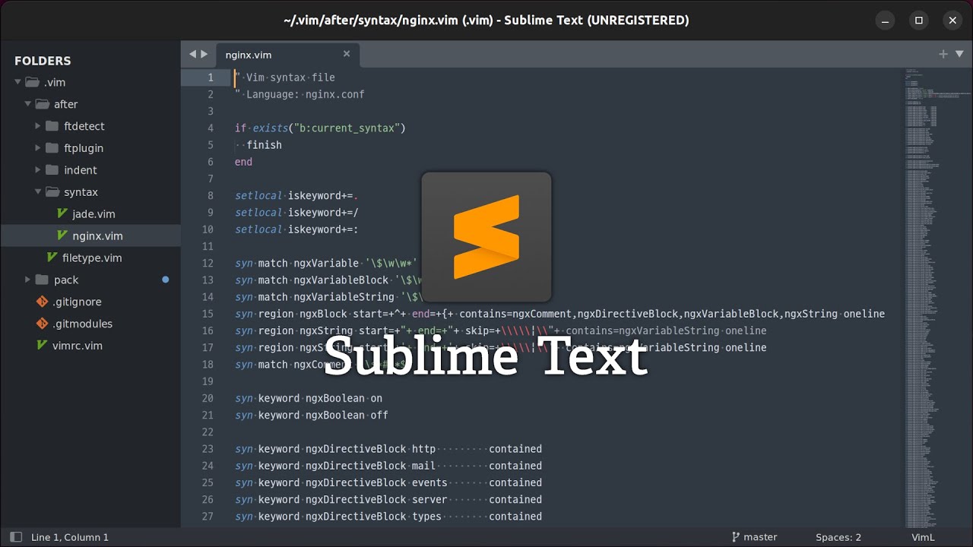
Task: Click the git branch icon beside master
Action: pyautogui.click(x=735, y=537)
